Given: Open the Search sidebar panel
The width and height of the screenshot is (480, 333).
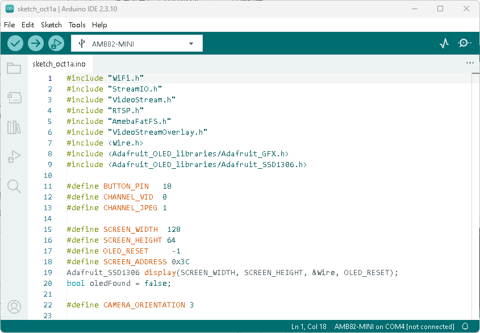Looking at the screenshot, I should point(14,186).
